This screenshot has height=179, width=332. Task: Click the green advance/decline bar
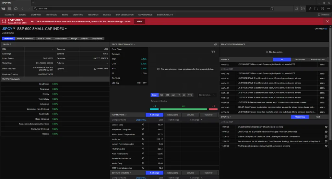(184, 109)
